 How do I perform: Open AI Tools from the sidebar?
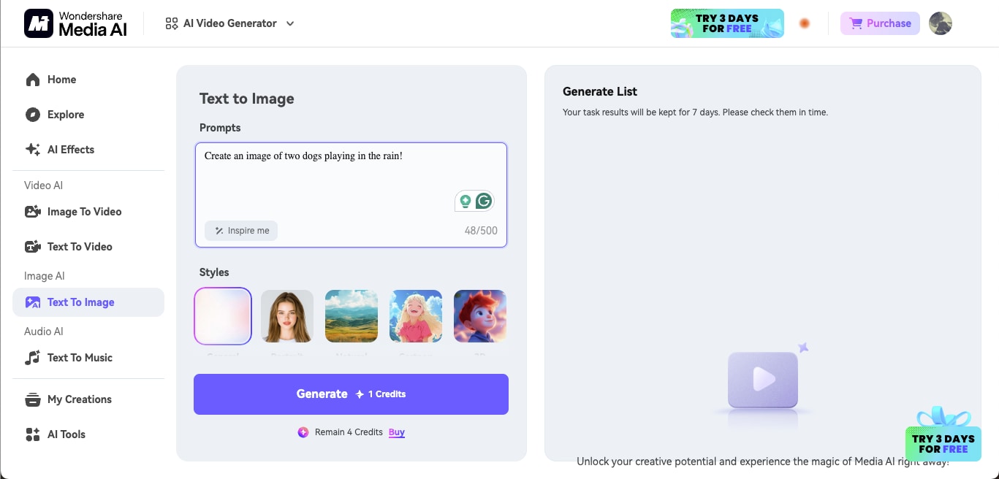pos(66,434)
